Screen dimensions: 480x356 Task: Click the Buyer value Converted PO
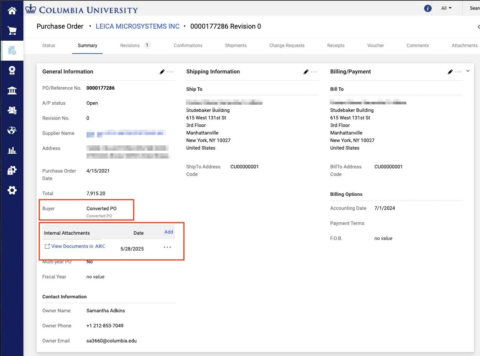coord(102,209)
